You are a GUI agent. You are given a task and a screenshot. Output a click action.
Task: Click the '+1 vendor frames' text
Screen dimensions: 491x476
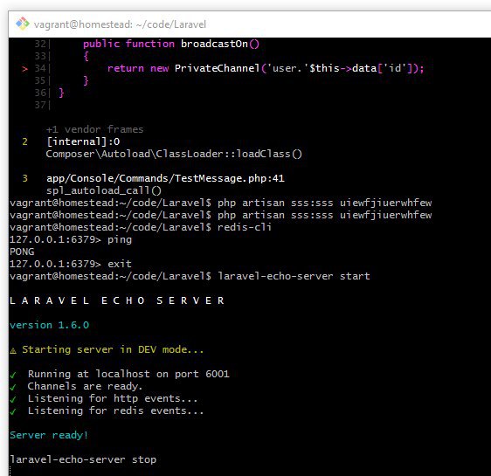tap(95, 129)
